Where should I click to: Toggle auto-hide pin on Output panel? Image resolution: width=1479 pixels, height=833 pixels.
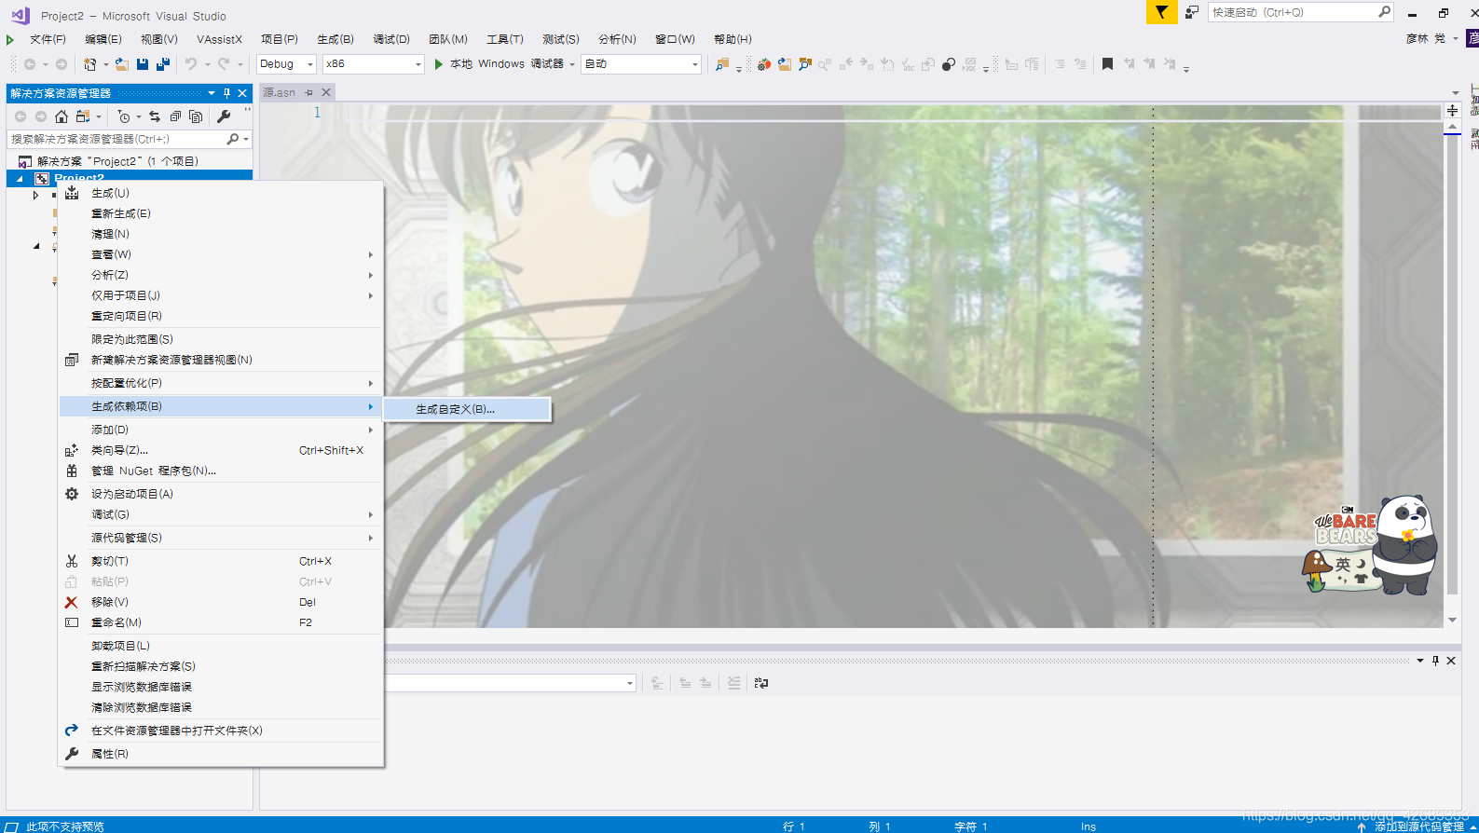1435,661
